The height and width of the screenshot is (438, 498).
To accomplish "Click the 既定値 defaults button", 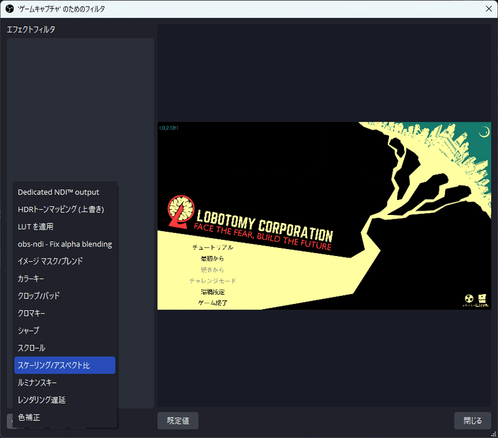I will coord(178,421).
